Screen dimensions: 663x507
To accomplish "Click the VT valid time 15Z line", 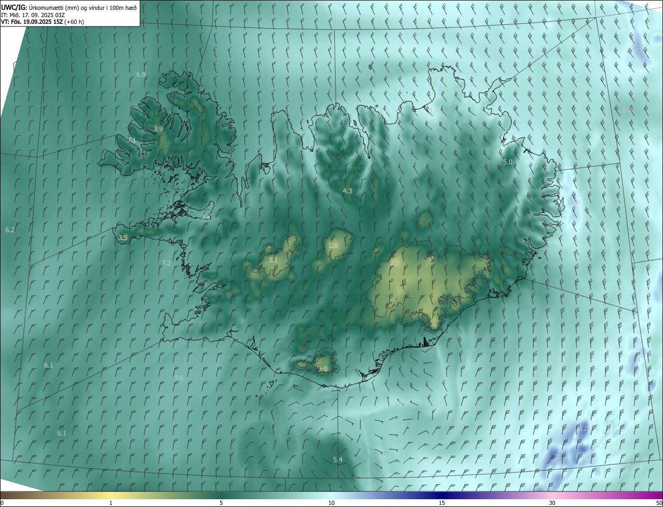I will 42,22.
